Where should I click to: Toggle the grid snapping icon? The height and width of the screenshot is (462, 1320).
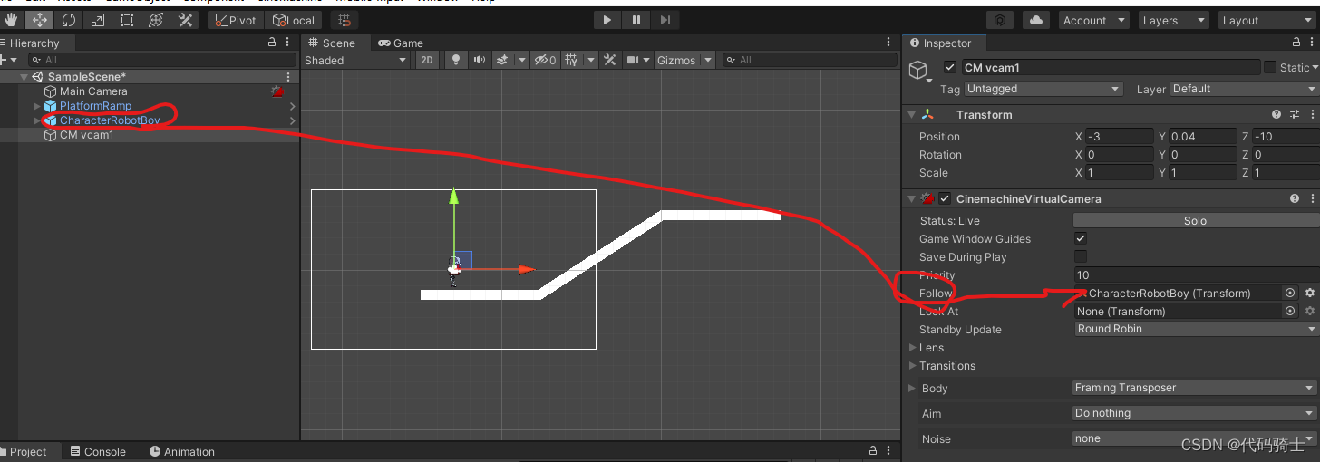pos(345,20)
